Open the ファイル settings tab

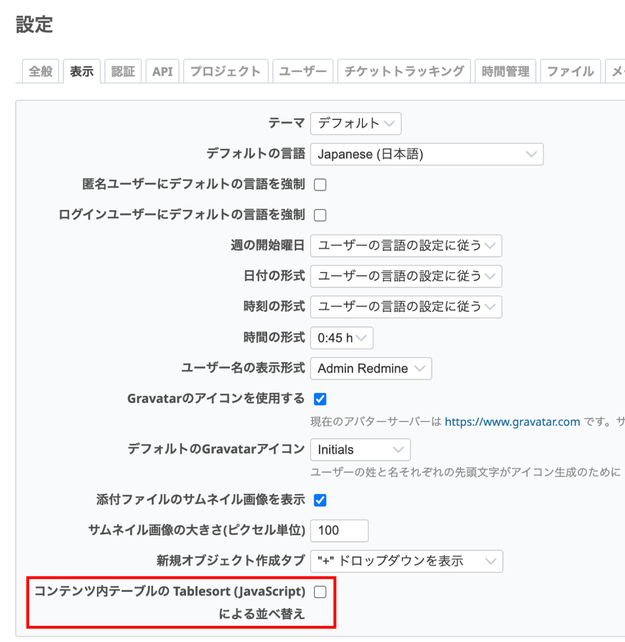click(570, 71)
